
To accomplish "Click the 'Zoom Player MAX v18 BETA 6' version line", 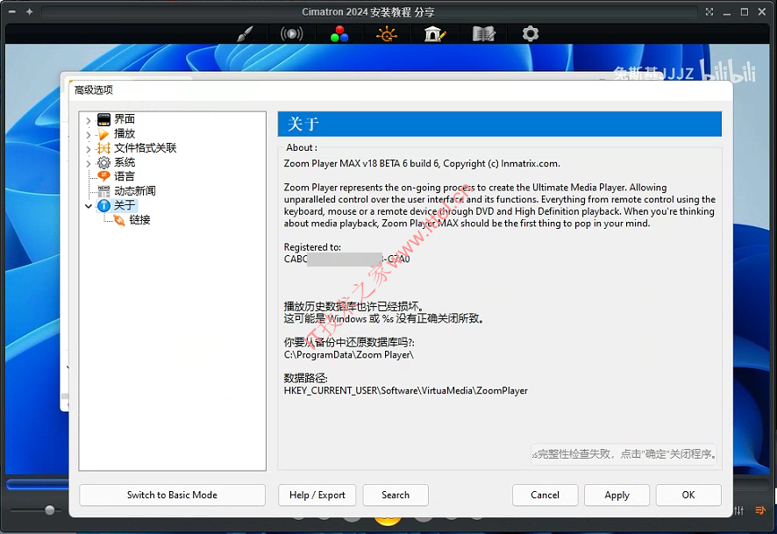I will coord(422,163).
